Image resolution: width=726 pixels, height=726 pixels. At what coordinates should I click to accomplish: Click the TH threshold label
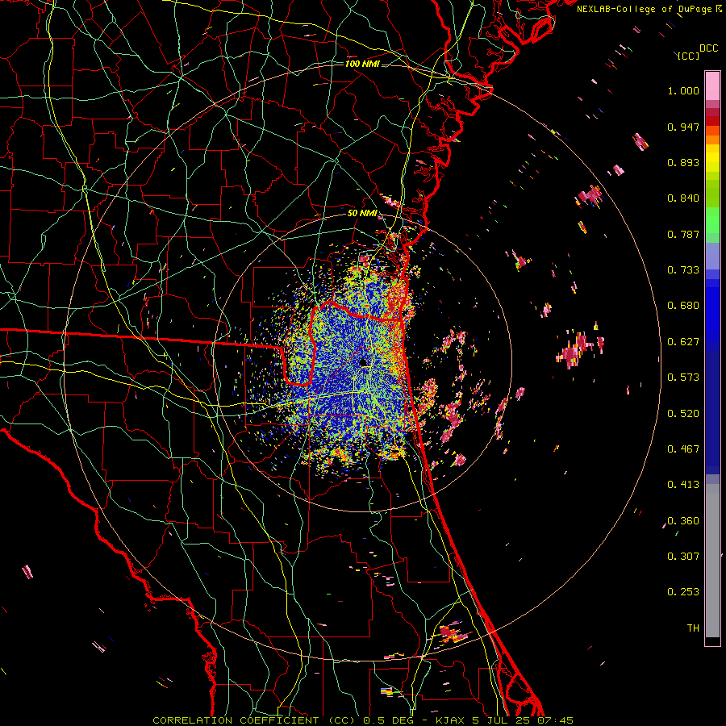point(693,628)
